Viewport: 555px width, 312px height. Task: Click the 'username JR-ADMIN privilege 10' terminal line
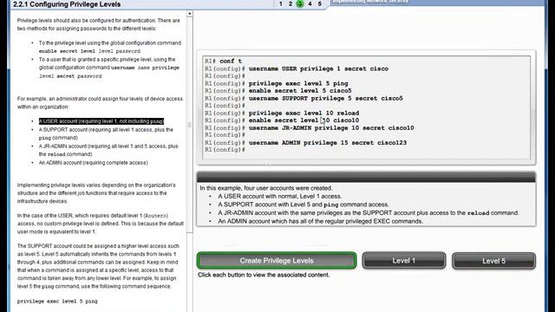(x=310, y=127)
